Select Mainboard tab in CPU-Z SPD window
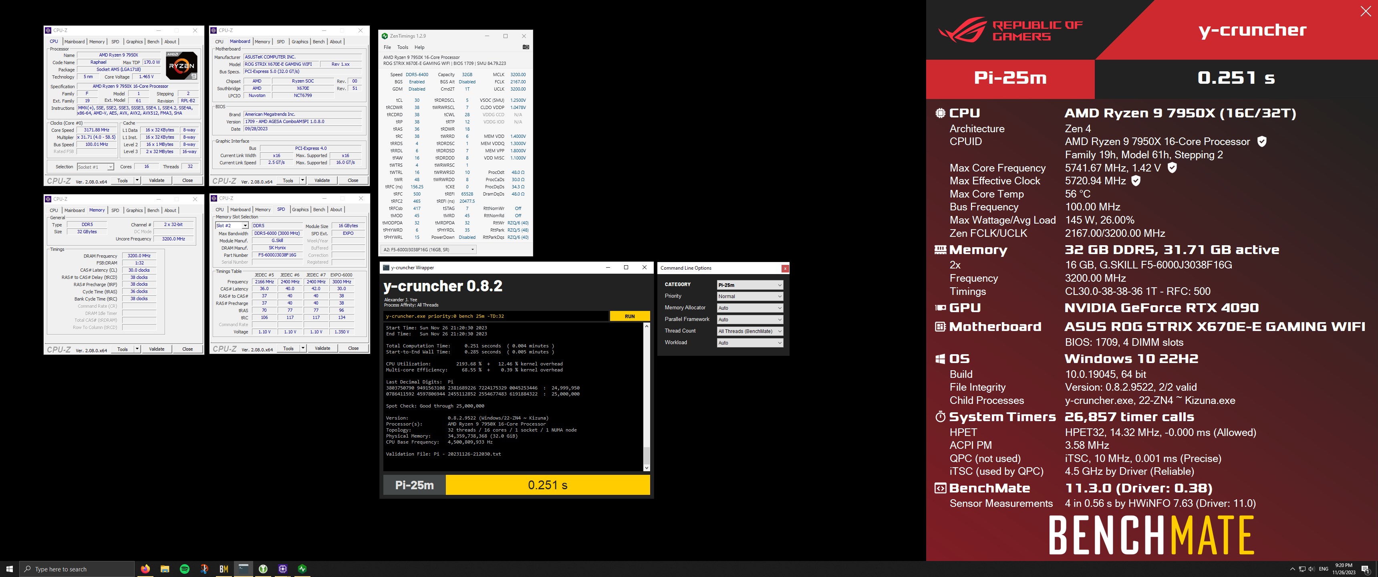Screen dimensions: 1378x577 pos(240,210)
